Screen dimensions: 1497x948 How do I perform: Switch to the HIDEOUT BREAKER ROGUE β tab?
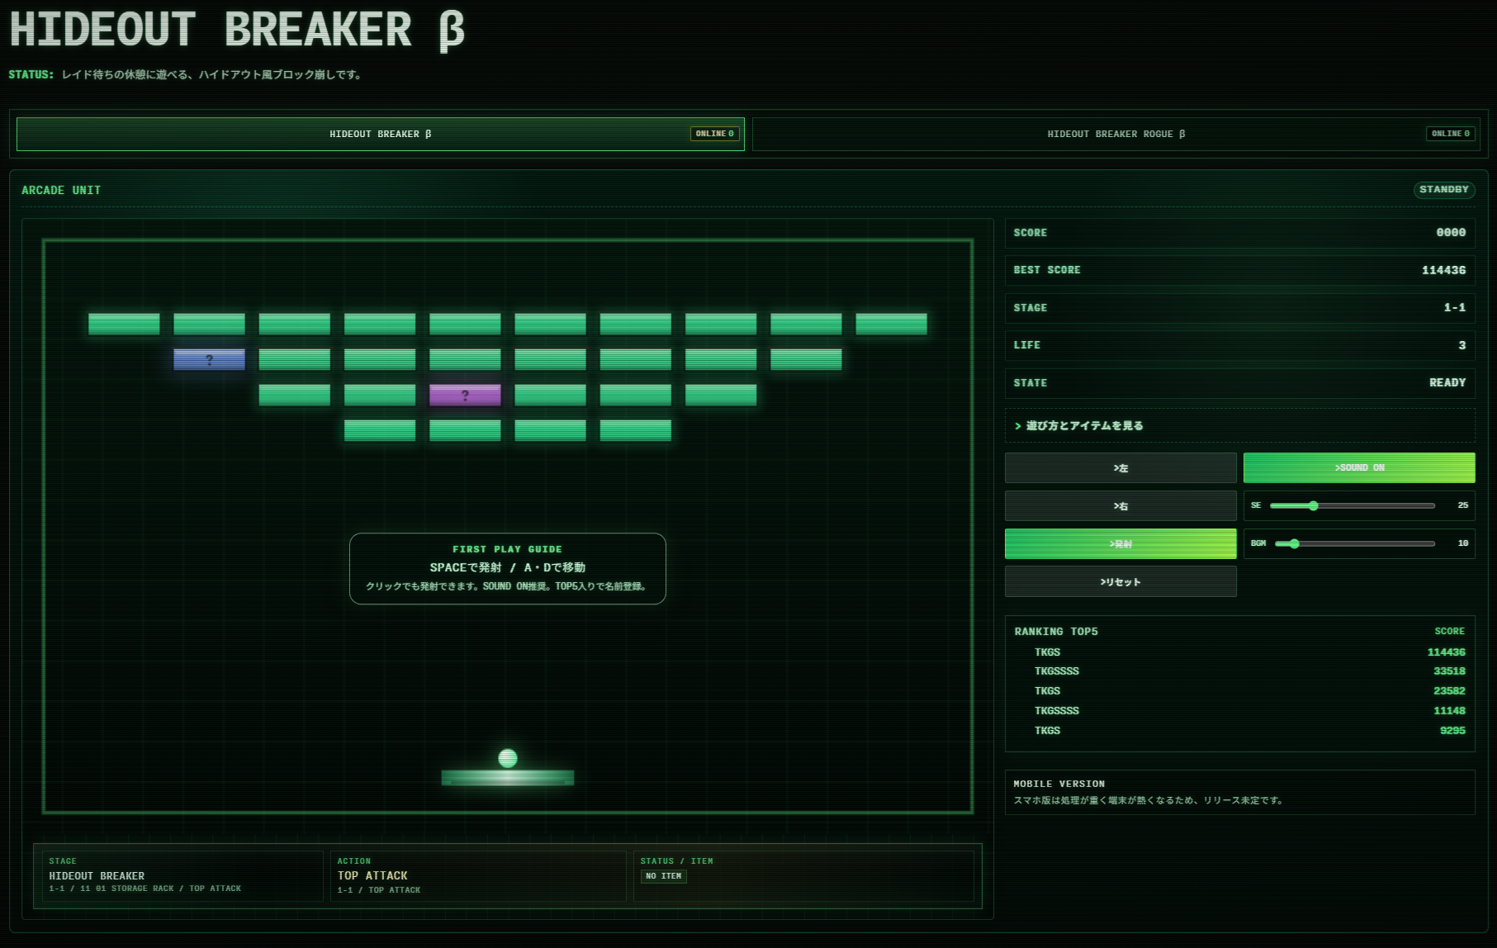point(1116,134)
